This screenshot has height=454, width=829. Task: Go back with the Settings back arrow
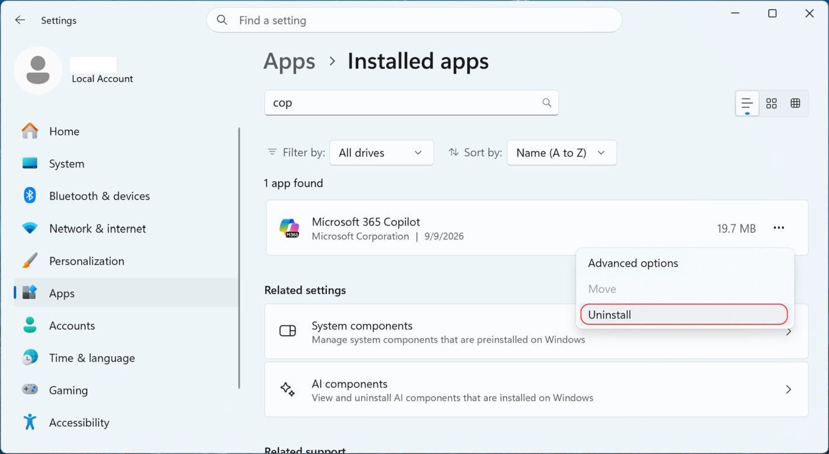point(20,20)
